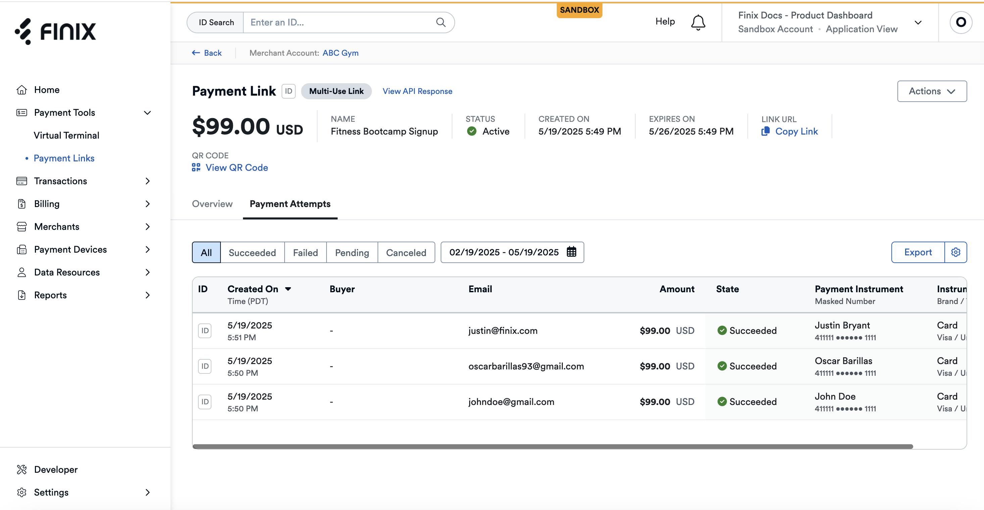Click Oscar Barillas payment instrument cell
This screenshot has height=510, width=984.
(845, 366)
